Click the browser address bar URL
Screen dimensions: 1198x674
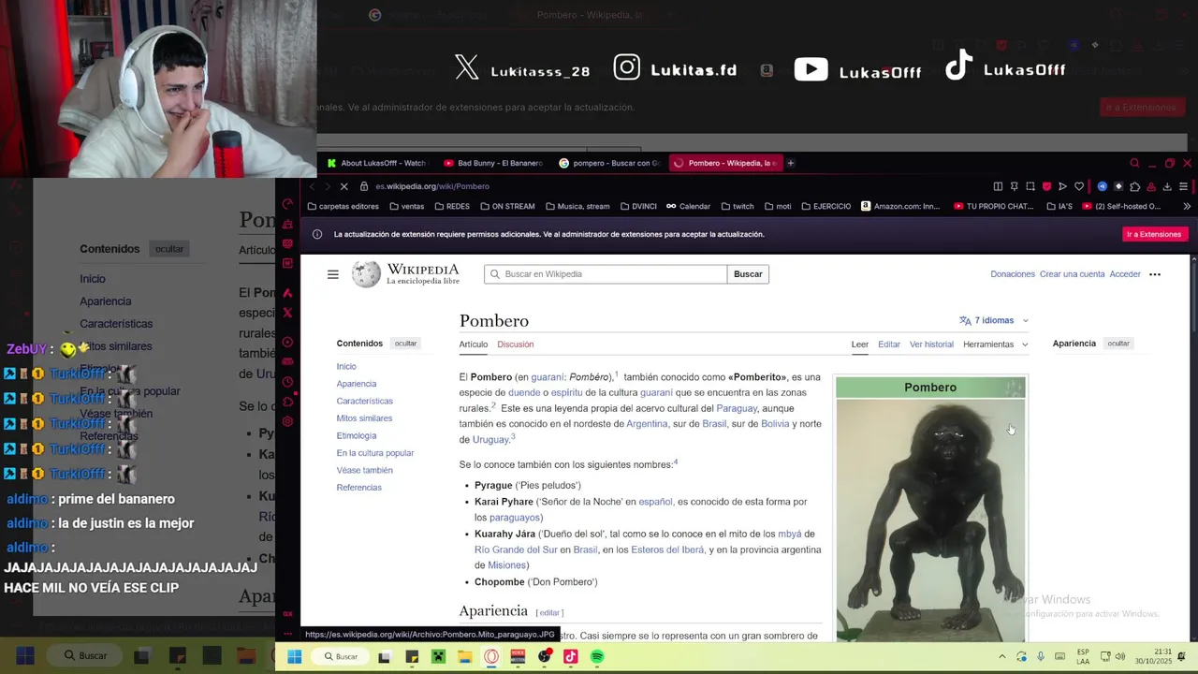click(x=432, y=186)
